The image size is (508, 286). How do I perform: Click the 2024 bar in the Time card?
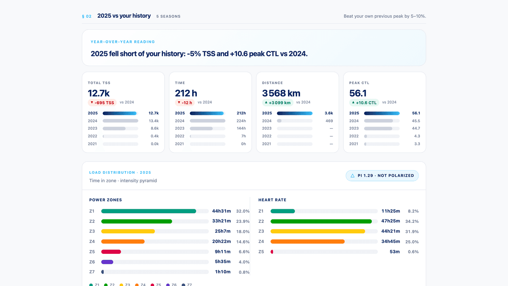207,121
